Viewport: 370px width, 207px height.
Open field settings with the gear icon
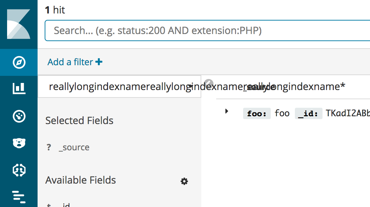pos(184,181)
